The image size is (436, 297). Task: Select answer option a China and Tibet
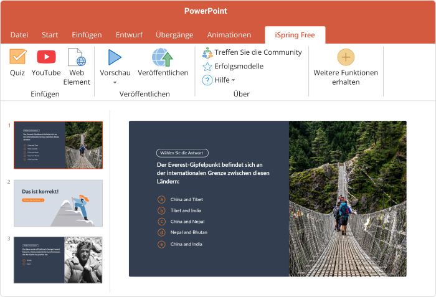pos(161,199)
